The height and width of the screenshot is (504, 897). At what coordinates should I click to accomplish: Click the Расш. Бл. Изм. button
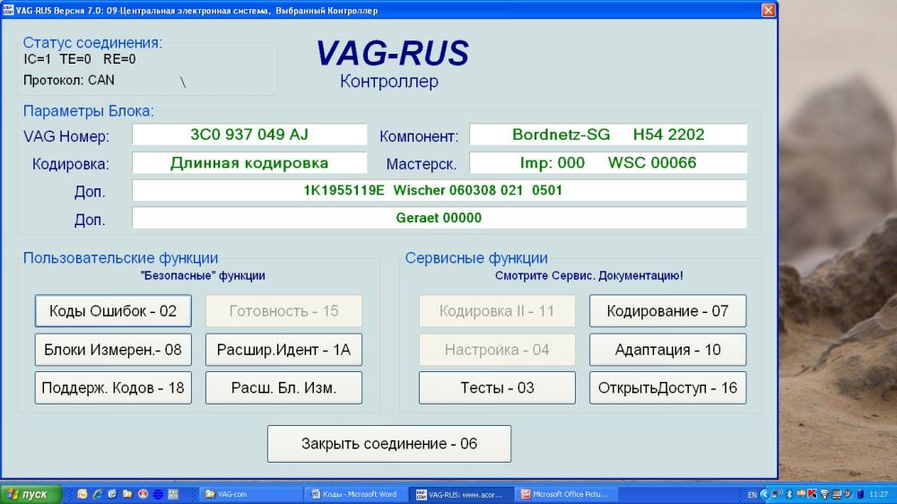(x=283, y=388)
